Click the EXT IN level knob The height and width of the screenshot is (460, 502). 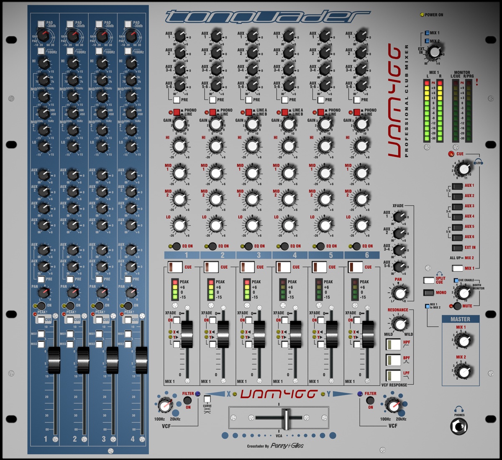435,52
